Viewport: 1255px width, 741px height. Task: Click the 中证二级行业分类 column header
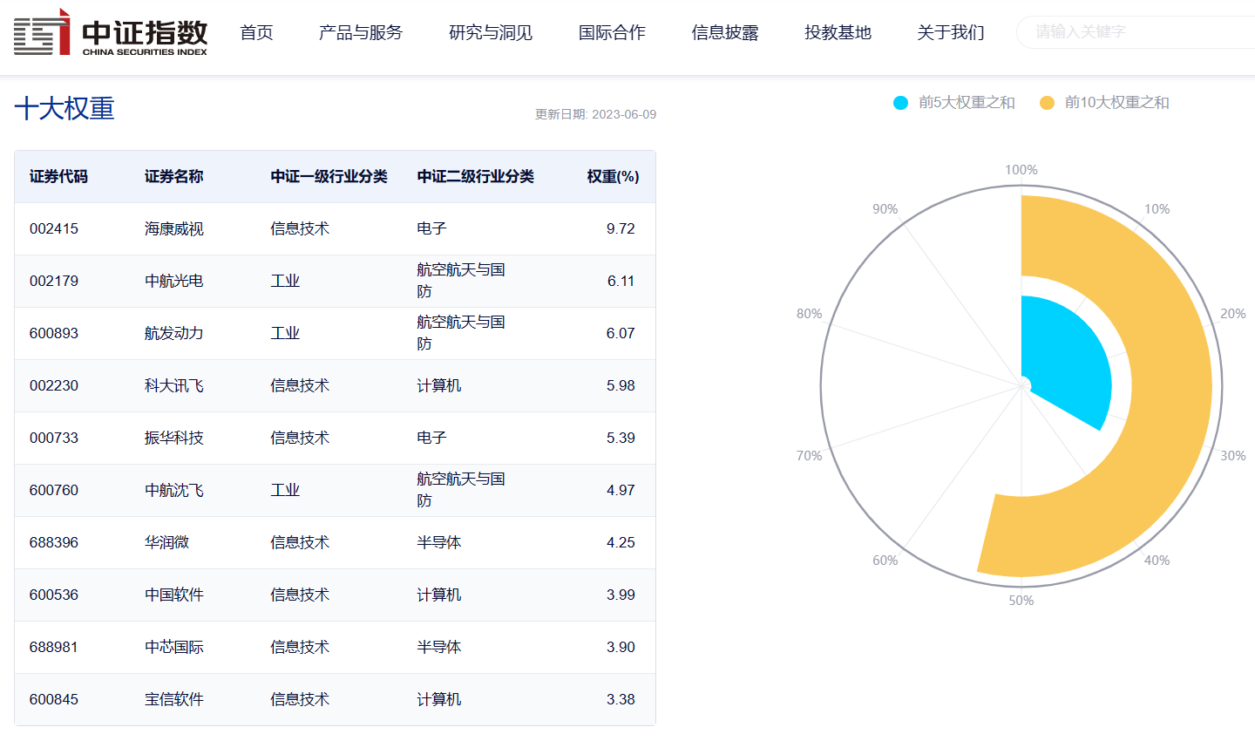click(x=475, y=176)
